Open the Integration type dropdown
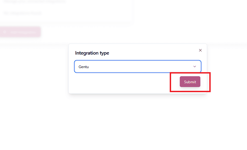Image resolution: width=247 pixels, height=150 pixels. pyautogui.click(x=138, y=66)
